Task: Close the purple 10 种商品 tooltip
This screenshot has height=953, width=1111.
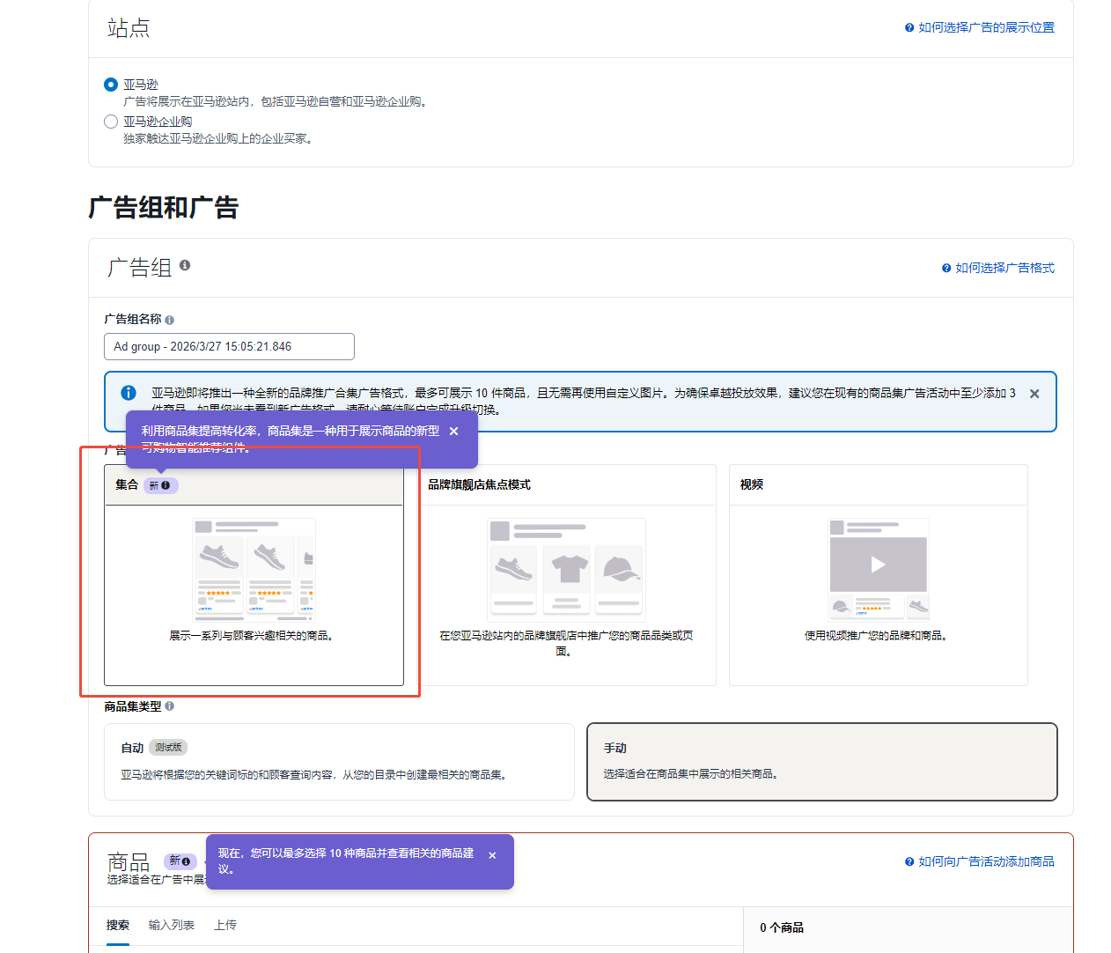Action: tap(492, 855)
